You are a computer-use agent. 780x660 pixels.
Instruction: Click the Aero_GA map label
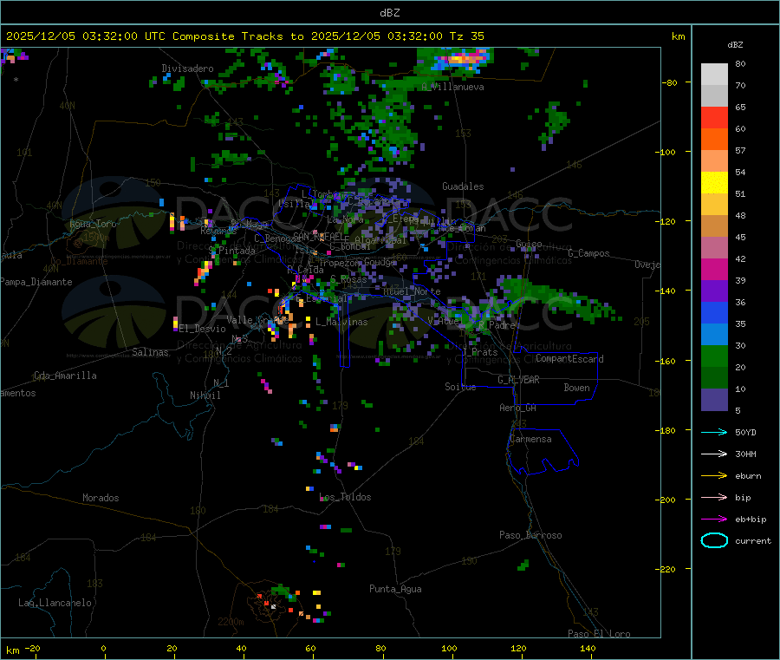tap(517, 408)
